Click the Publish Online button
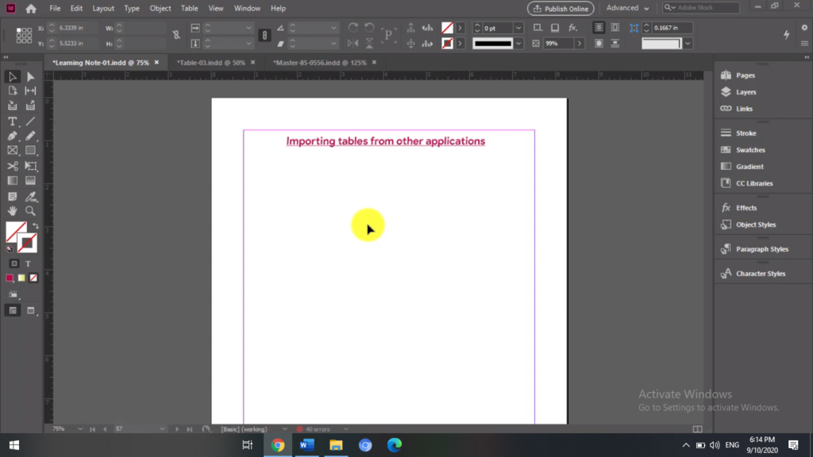The width and height of the screenshot is (813, 457). [561, 8]
